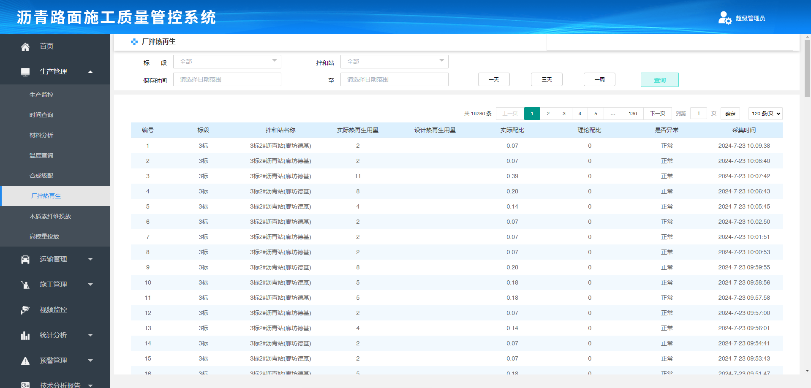Click the 厂拌热再生 title icon

click(x=134, y=42)
